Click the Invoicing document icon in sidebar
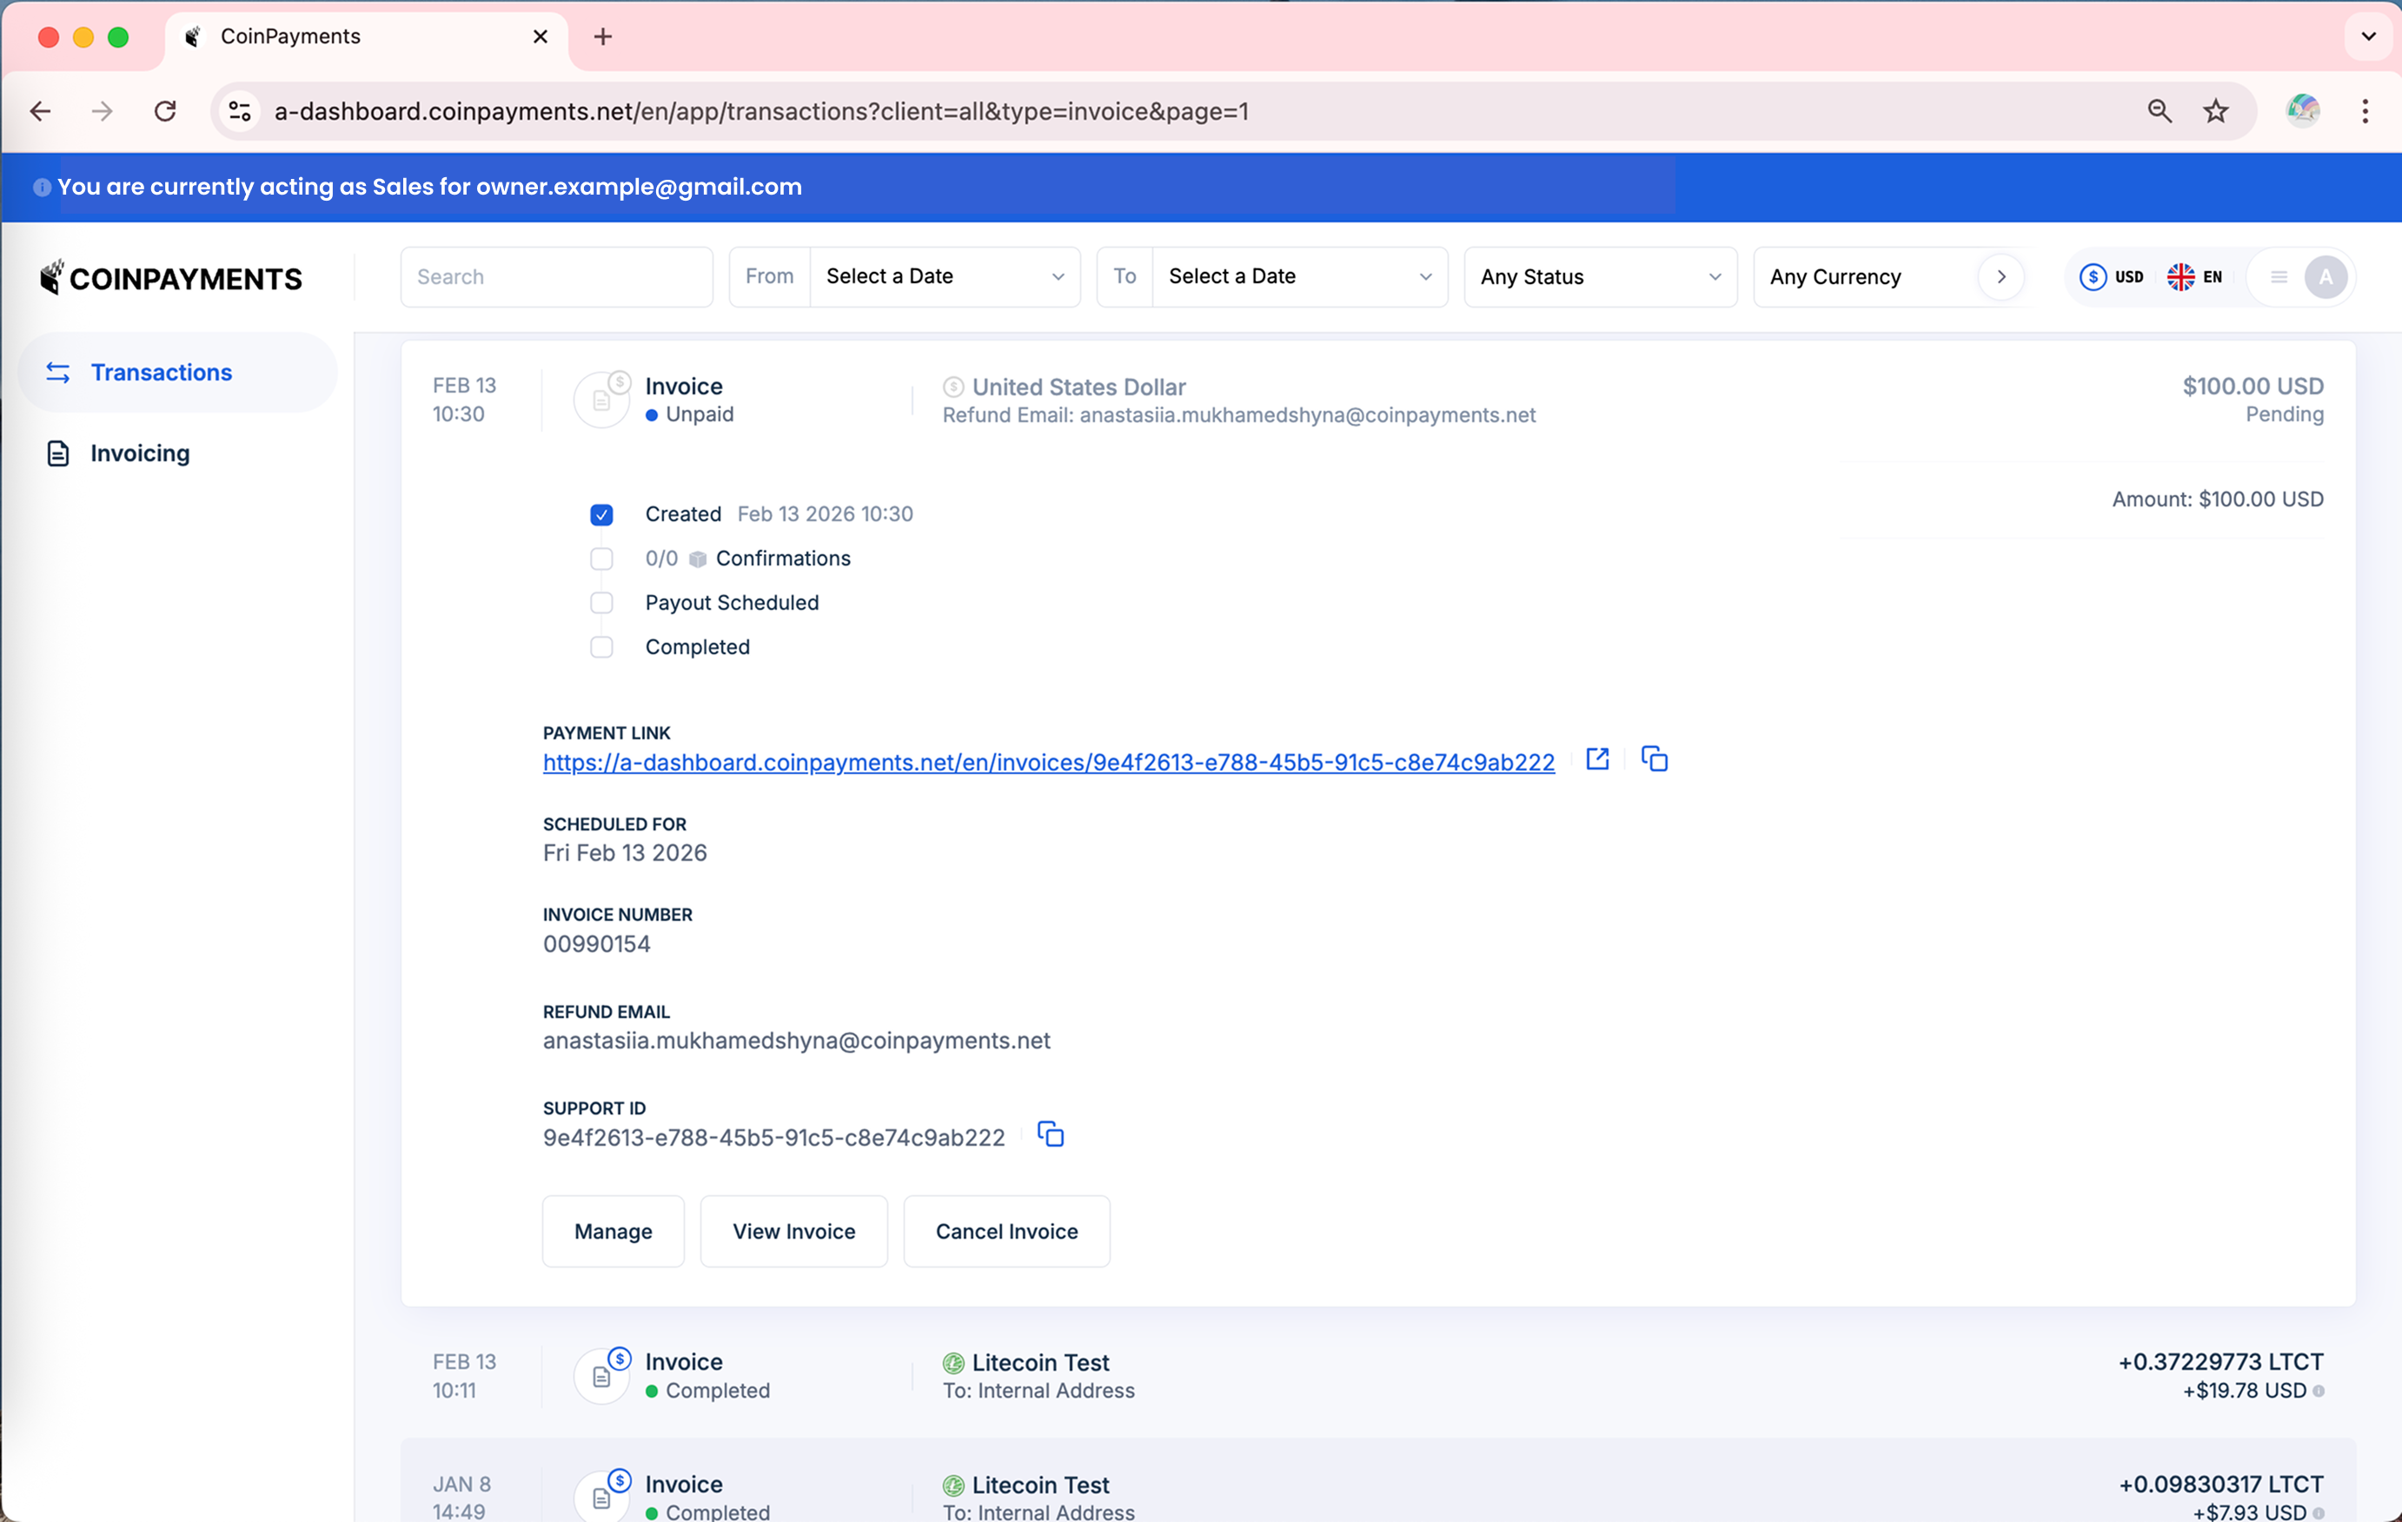 tap(58, 453)
